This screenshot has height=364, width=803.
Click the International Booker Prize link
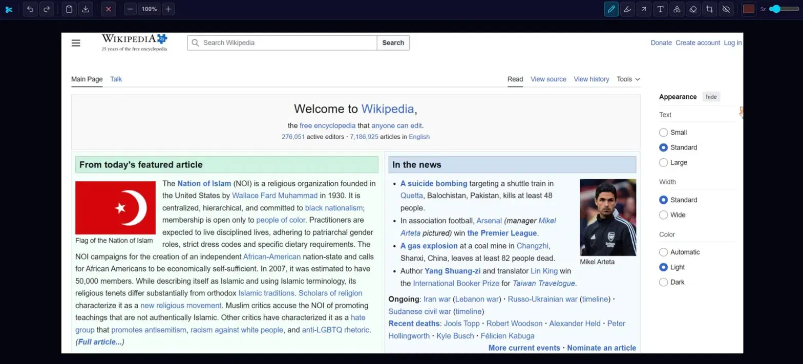click(456, 283)
